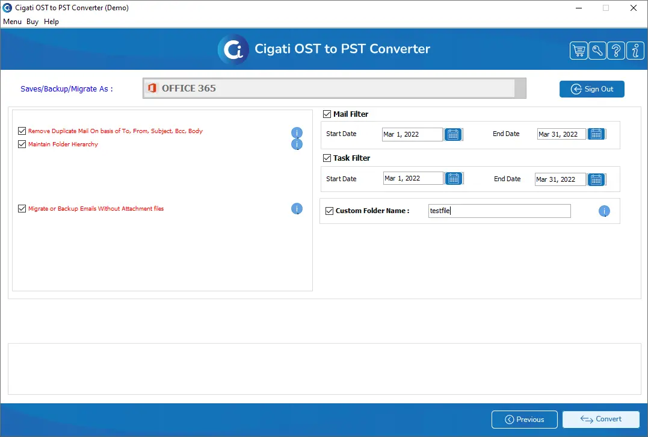Open calendar for Mail Filter Start Date
Viewport: 648px width, 437px height.
[453, 134]
